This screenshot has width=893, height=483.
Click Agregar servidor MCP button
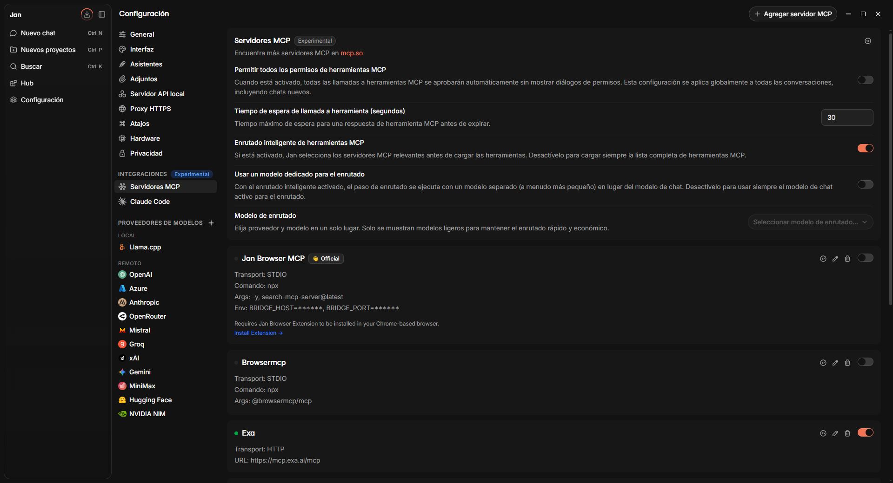coord(793,14)
